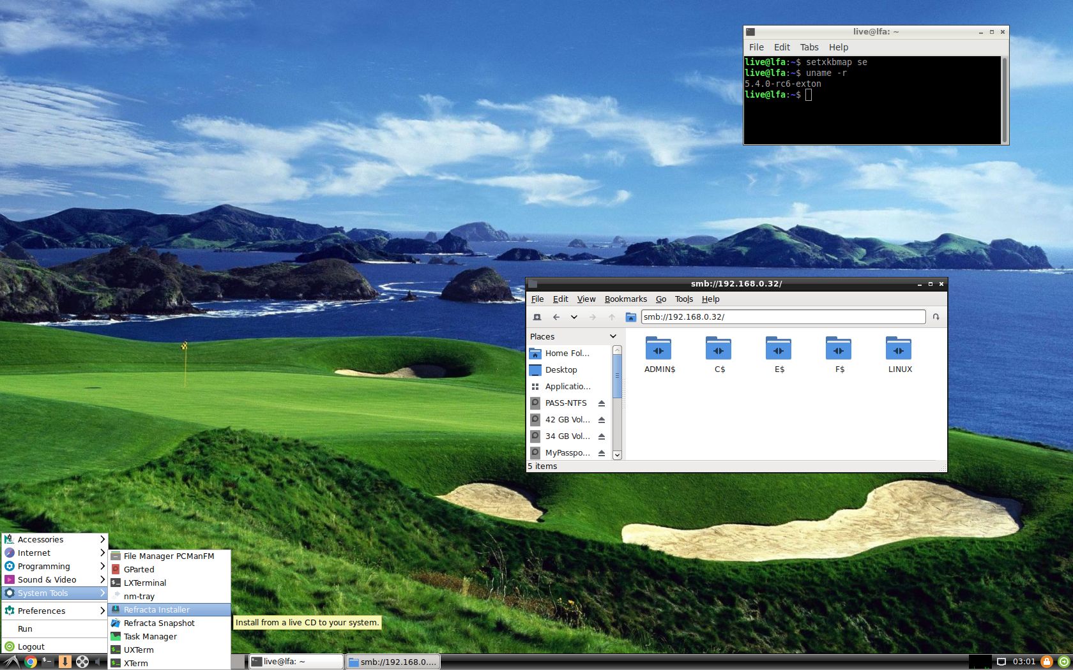The height and width of the screenshot is (670, 1073).
Task: Eject the PASS-NTFS volume
Action: click(601, 403)
